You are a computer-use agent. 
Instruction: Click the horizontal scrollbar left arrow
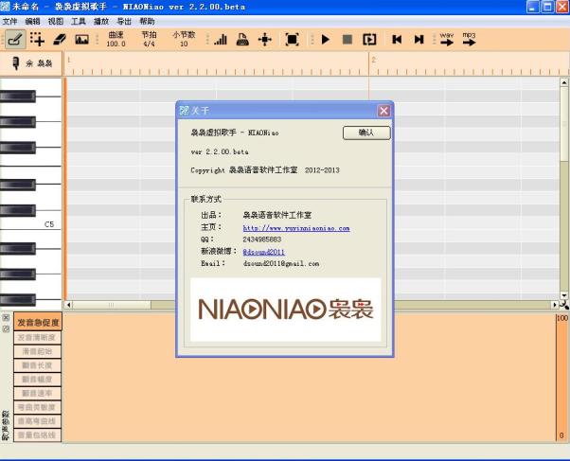click(69, 305)
